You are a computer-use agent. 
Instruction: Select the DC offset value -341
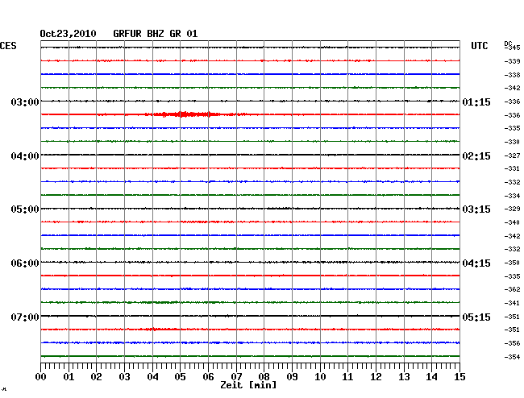[x=512, y=303]
